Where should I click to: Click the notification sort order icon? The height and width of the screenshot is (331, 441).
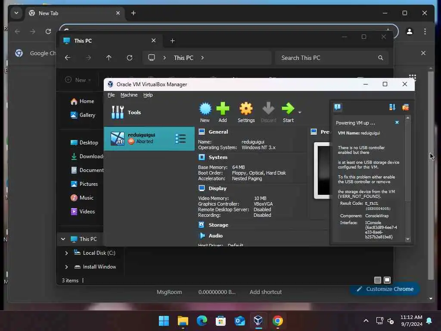[392, 107]
